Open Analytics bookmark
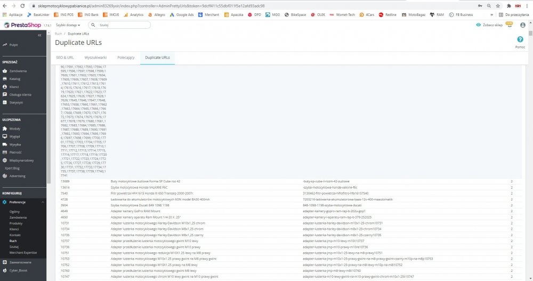The image size is (533, 281). coord(133,14)
